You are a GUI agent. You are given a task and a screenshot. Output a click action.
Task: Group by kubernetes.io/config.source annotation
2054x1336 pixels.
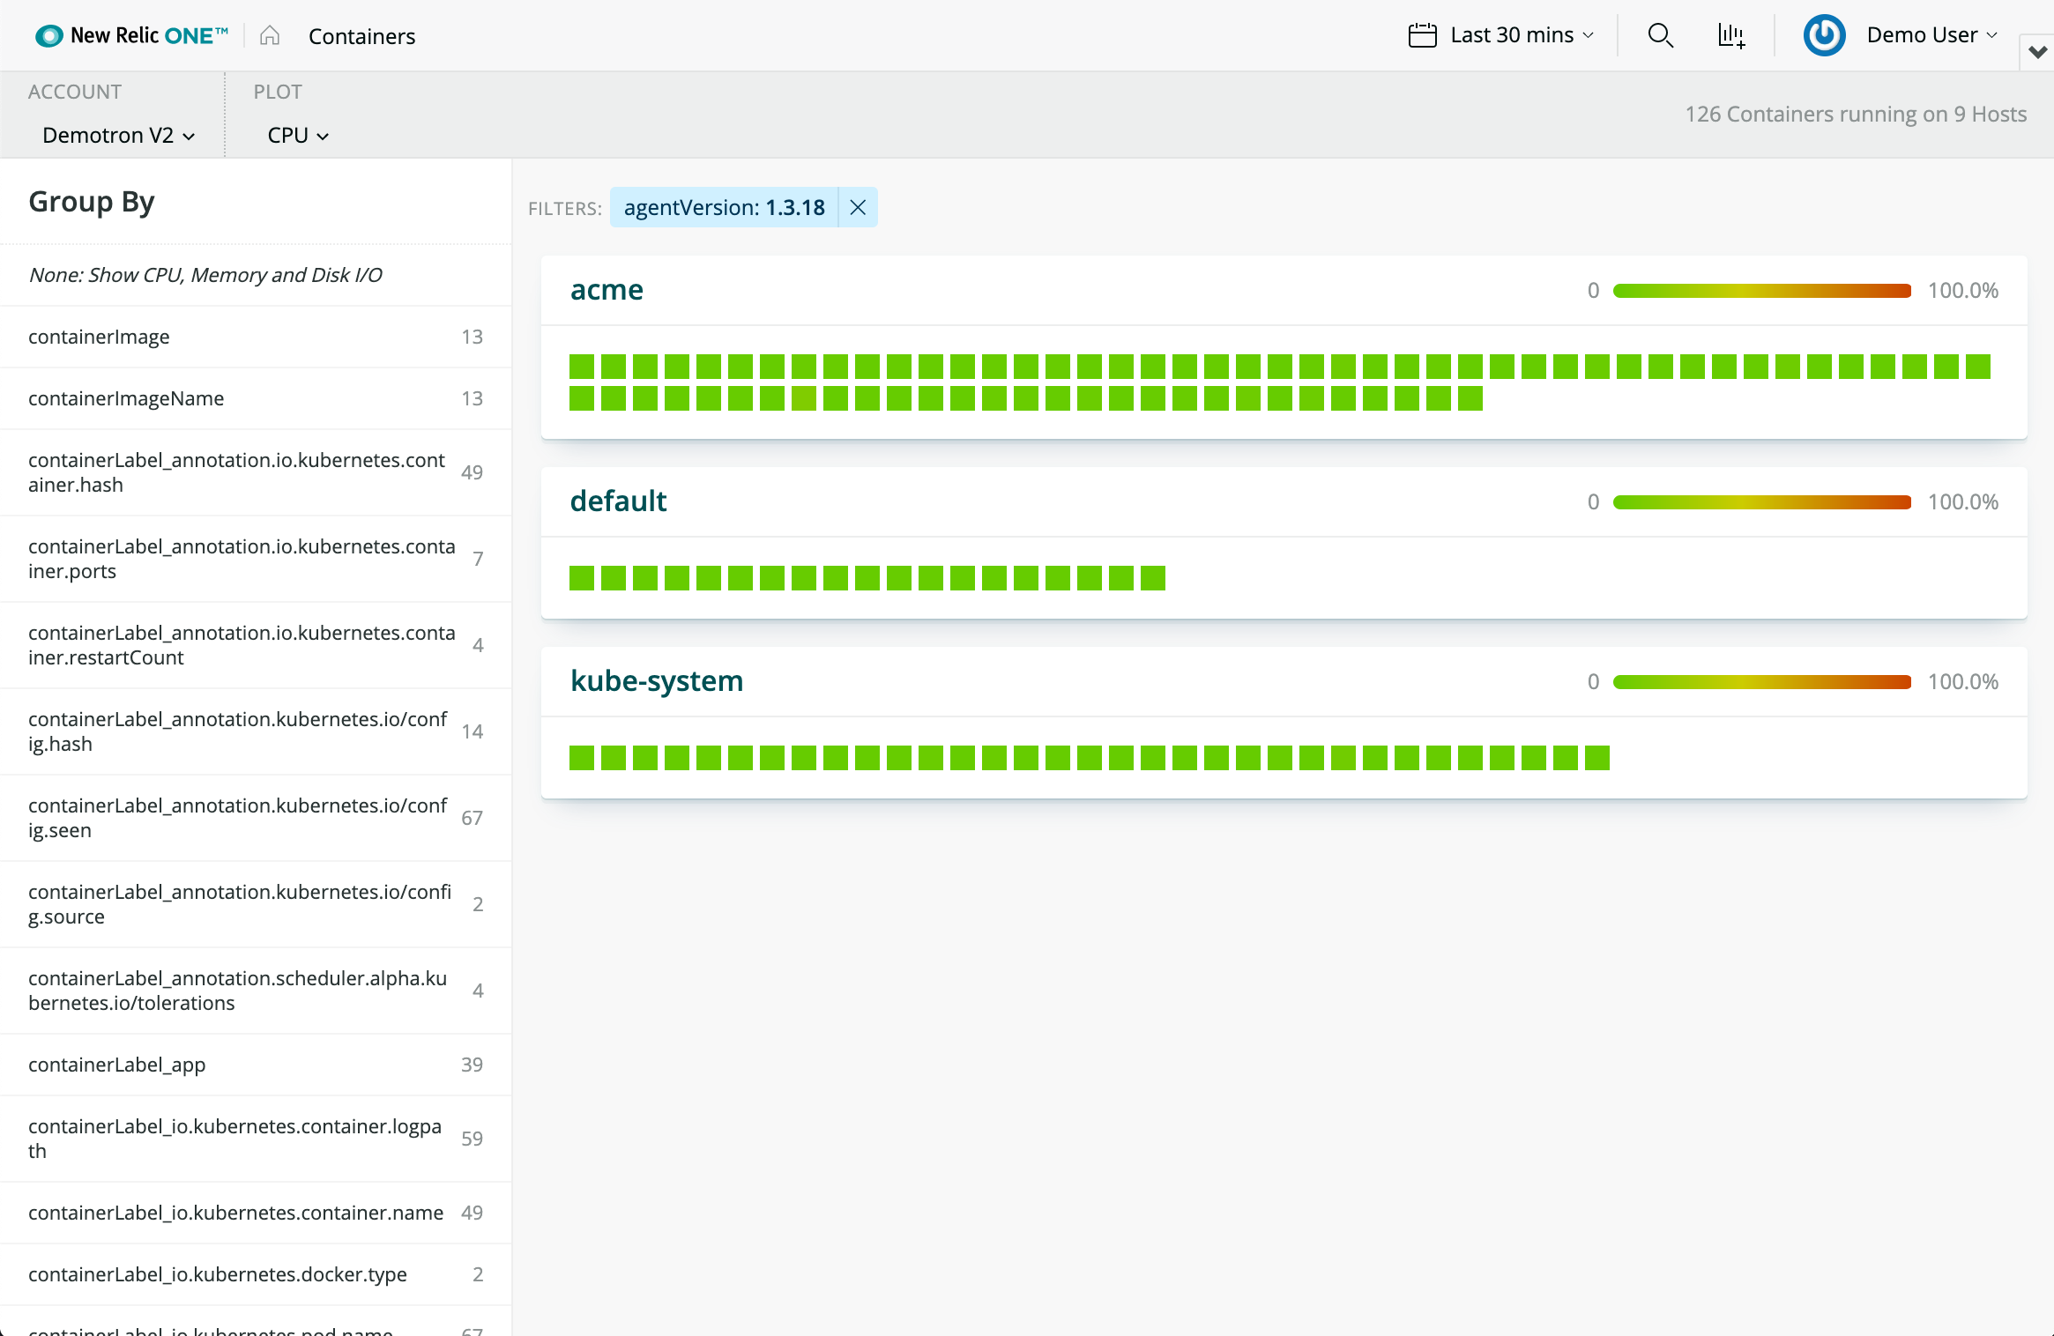point(256,904)
